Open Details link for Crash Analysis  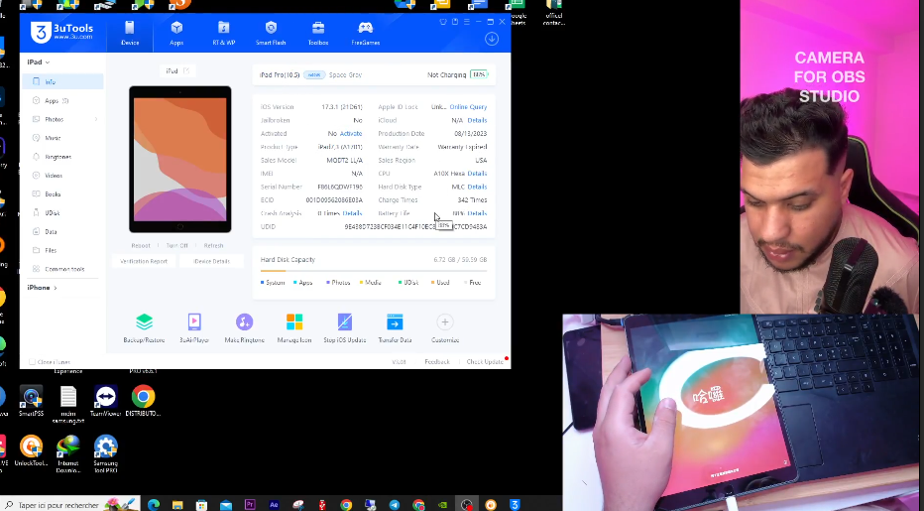click(x=352, y=213)
